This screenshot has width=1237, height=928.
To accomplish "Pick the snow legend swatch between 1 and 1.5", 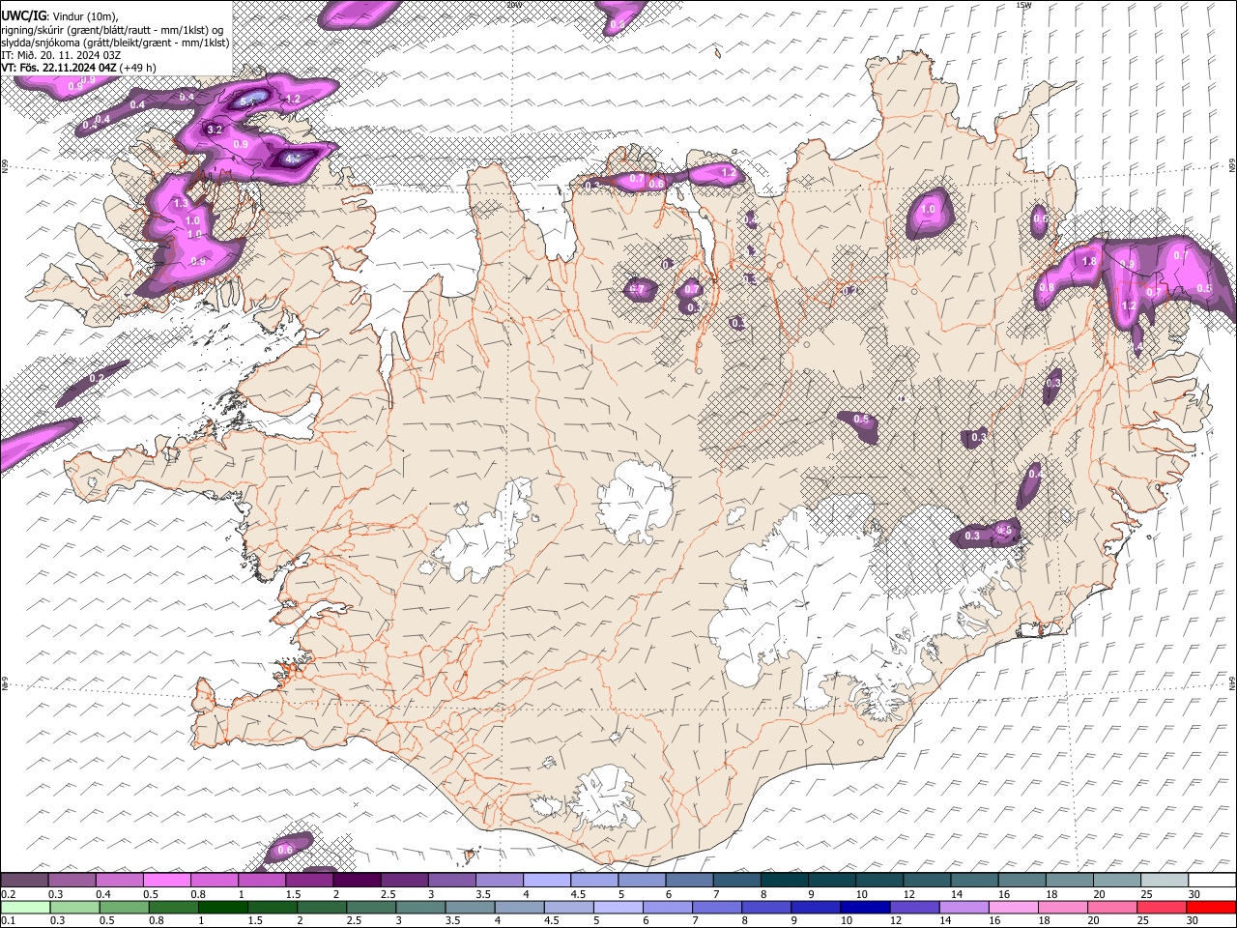I will point(263,881).
